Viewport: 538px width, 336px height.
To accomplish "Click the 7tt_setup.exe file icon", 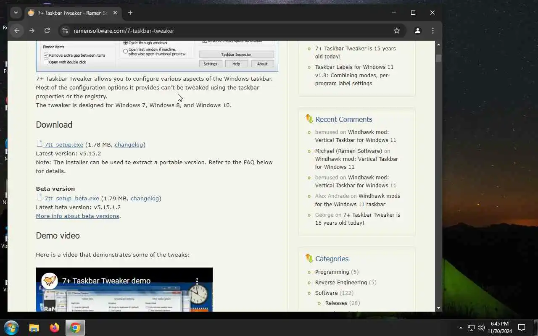I will [40, 144].
